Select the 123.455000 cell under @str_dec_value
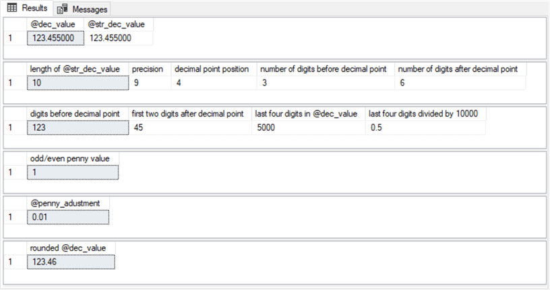Image resolution: width=550 pixels, height=290 pixels. tap(119, 38)
